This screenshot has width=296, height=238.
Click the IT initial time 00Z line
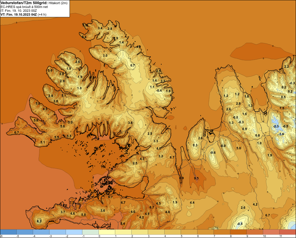(19, 11)
